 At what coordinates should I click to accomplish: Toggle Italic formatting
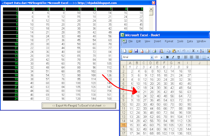173,57
